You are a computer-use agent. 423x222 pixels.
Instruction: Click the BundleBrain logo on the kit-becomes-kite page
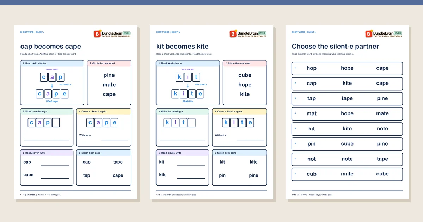[x=248, y=34]
